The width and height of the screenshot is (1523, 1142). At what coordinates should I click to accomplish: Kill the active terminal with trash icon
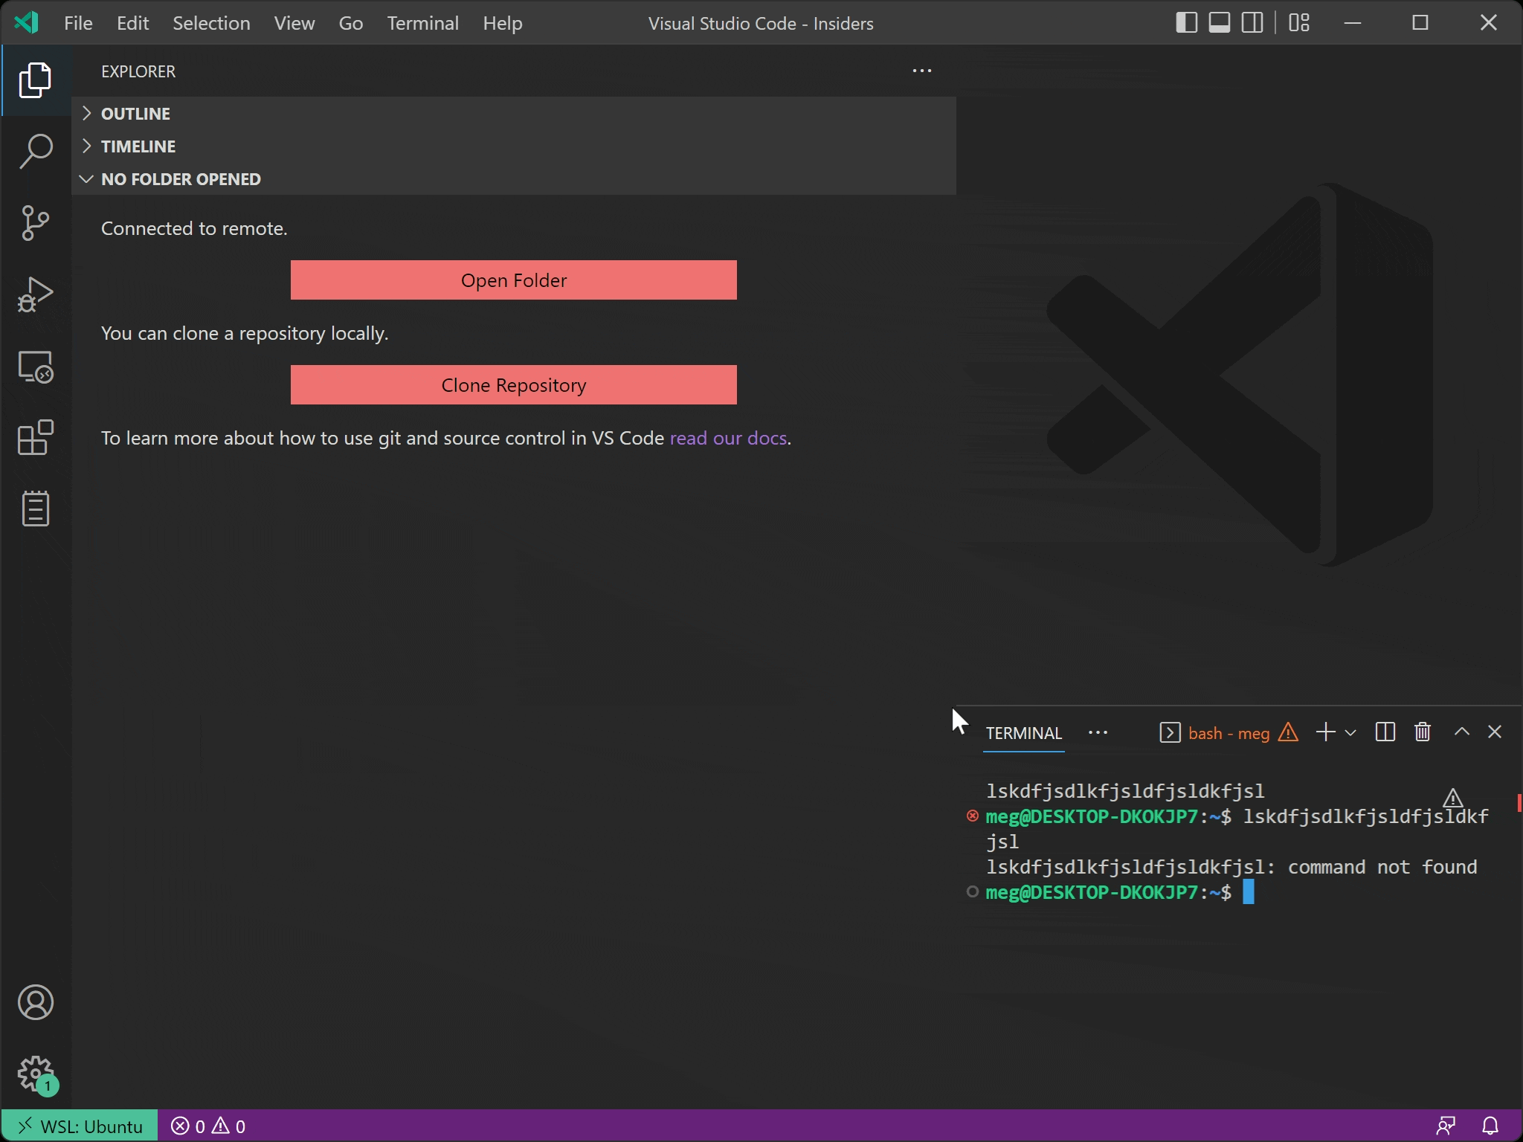point(1422,732)
